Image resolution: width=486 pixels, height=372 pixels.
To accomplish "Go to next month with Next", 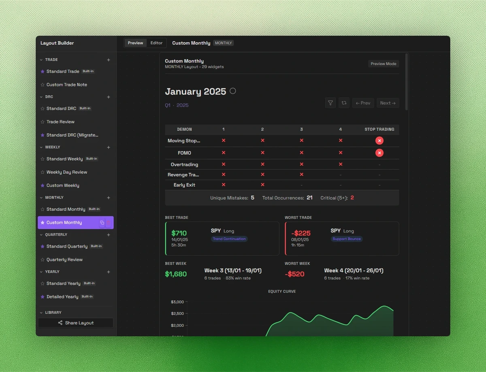I will [x=388, y=103].
